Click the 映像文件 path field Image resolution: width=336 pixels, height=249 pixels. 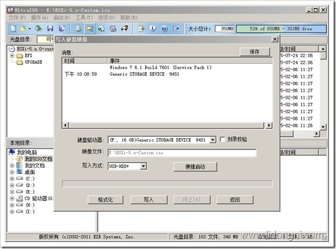(x=182, y=153)
